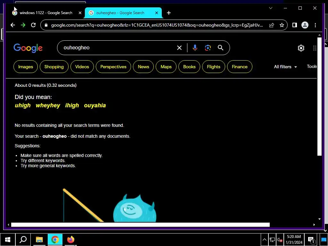Show hidden system tray icons
Viewport: 328px width, 246px height.
tap(264, 240)
